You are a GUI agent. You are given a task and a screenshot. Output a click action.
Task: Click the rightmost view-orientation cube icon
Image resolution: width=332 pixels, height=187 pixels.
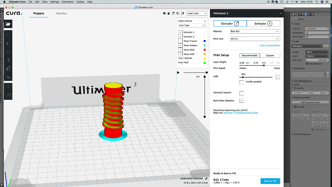click(x=183, y=13)
